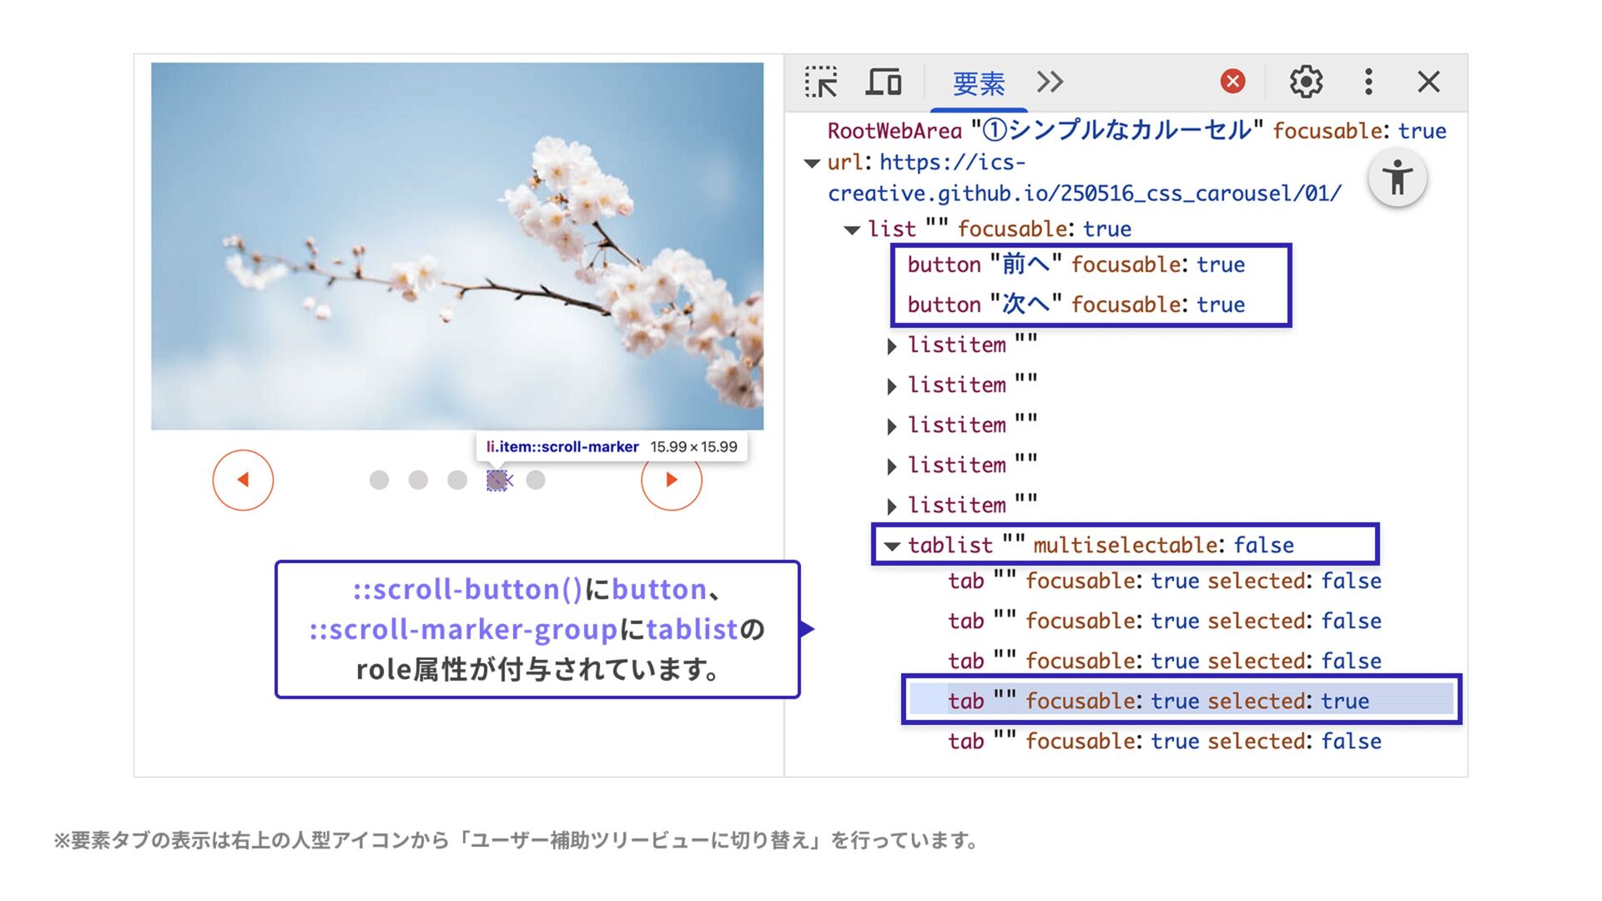
Task: Open DevTools settings gear
Action: click(1306, 82)
